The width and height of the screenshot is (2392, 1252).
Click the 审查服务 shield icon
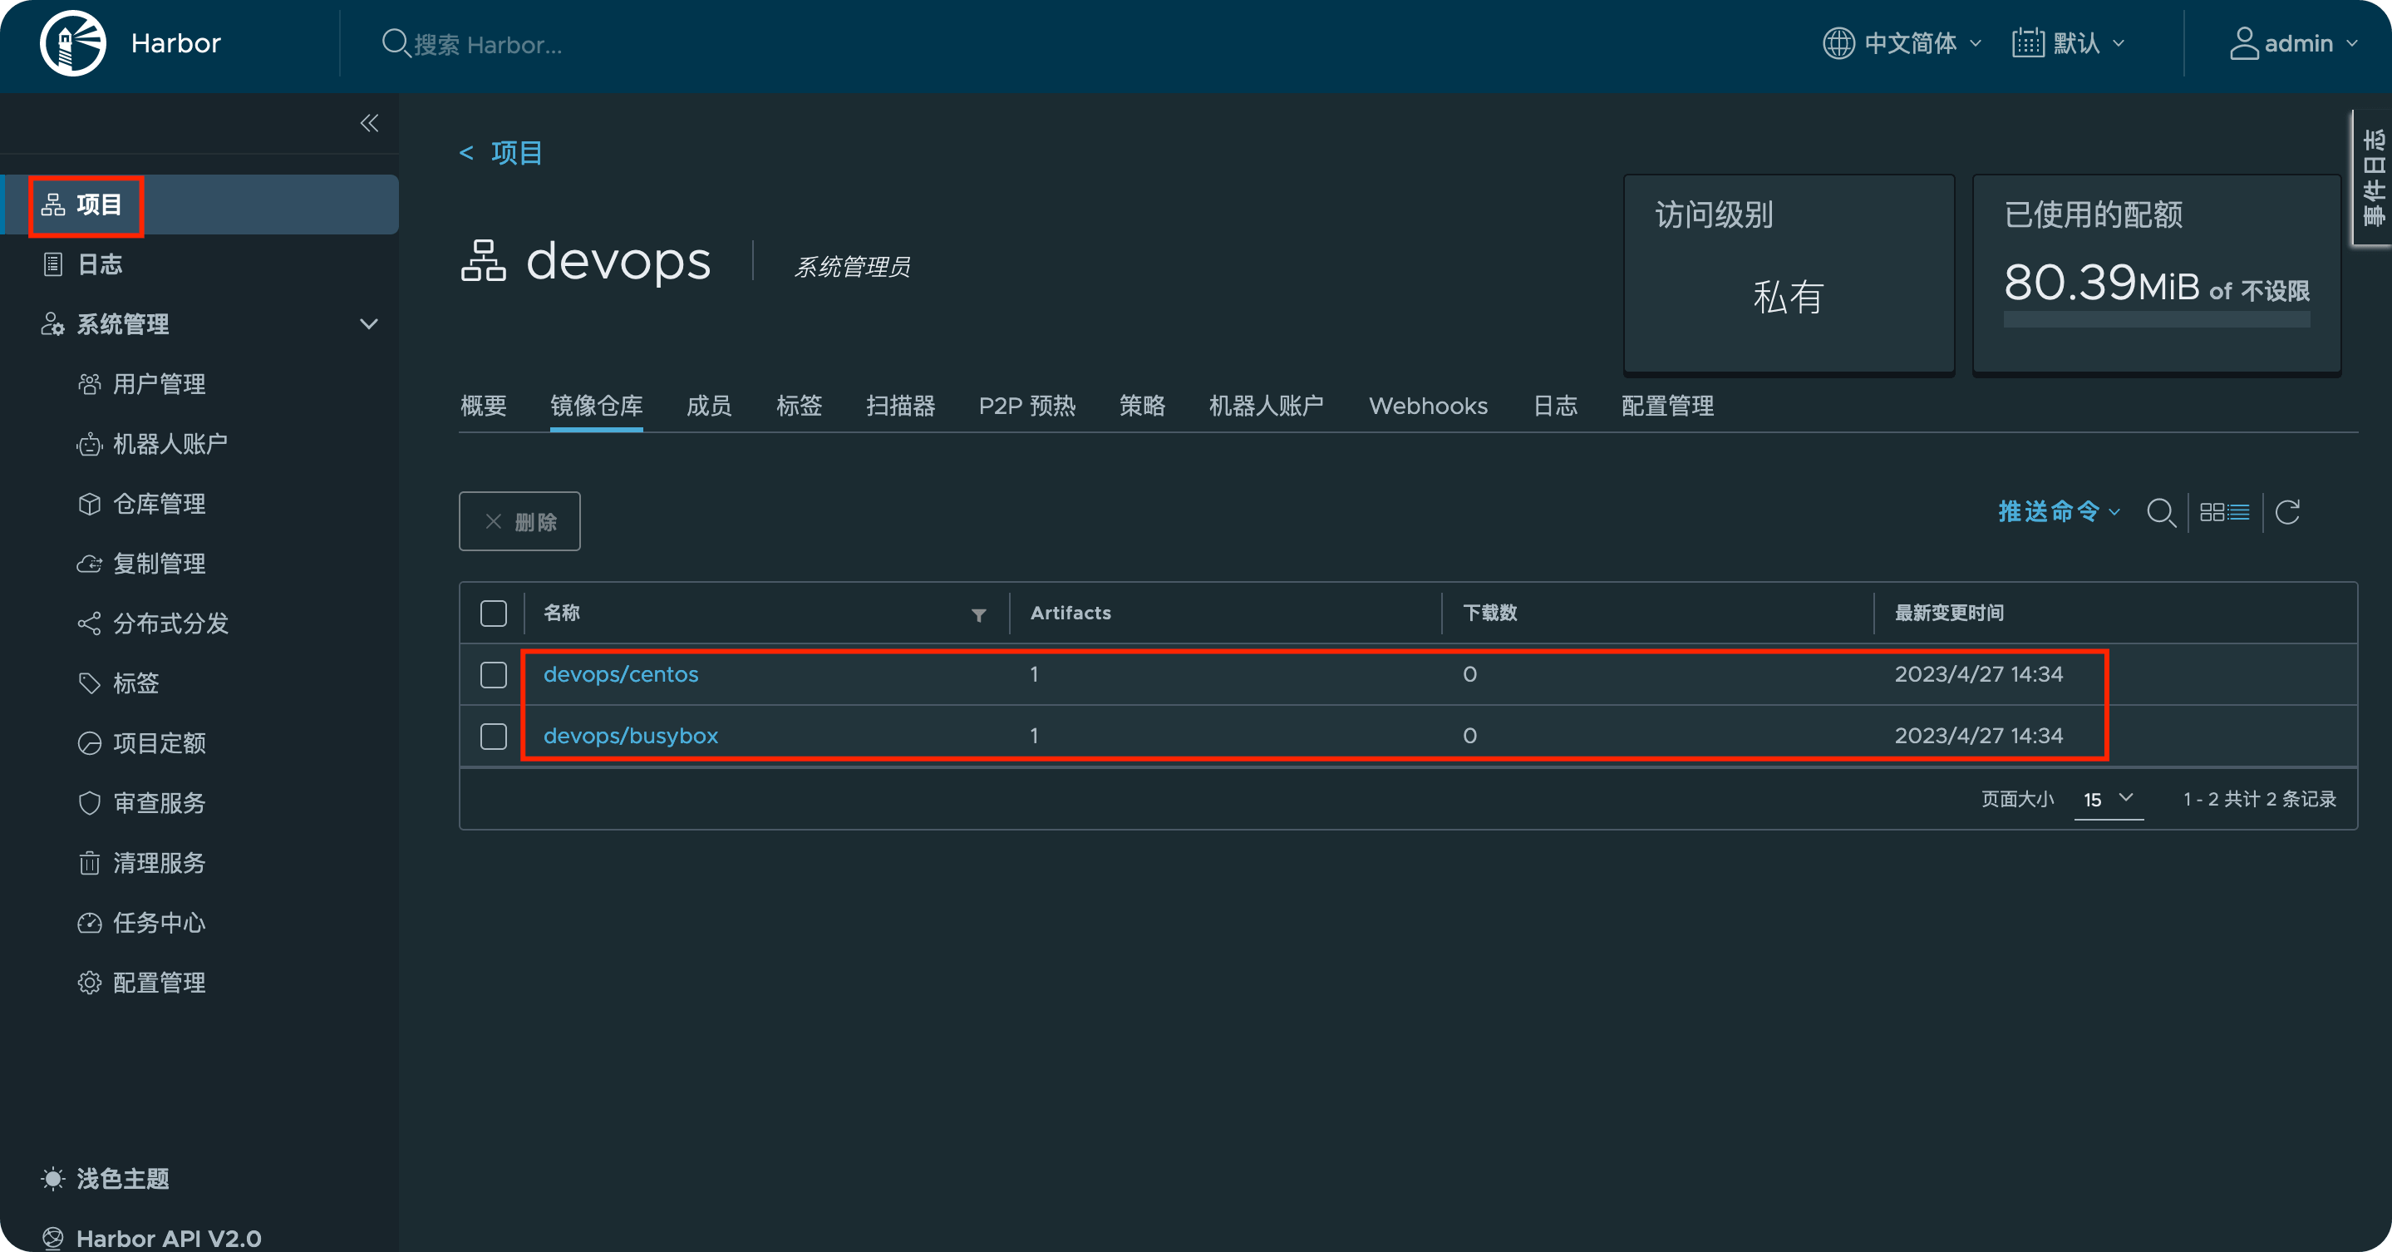point(89,803)
